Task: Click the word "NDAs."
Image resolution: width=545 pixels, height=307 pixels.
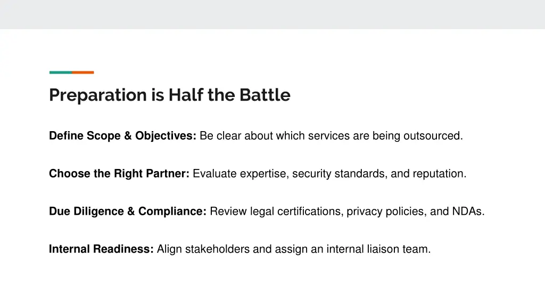Action: [468, 211]
